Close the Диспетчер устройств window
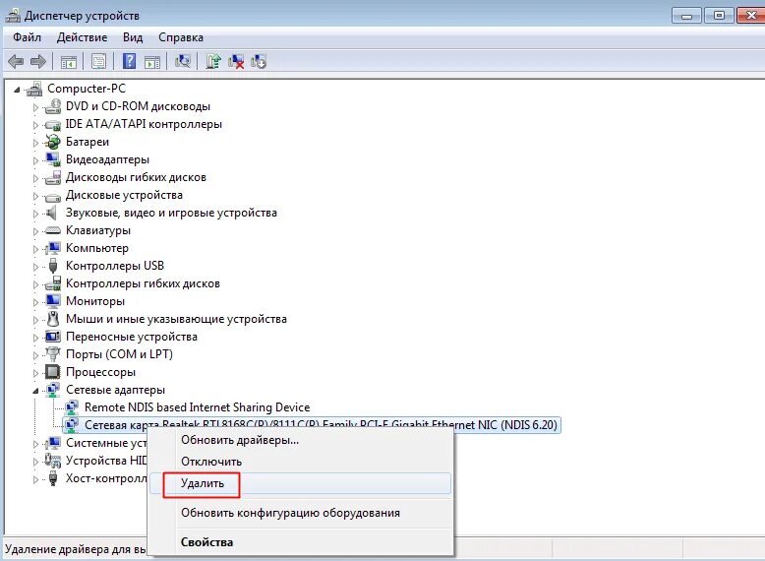The image size is (765, 561). point(750,15)
